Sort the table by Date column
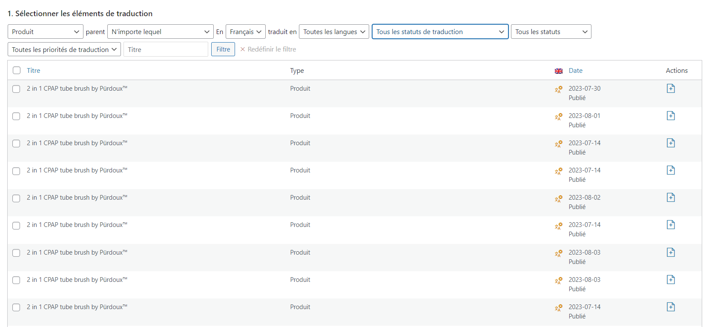 click(x=576, y=71)
